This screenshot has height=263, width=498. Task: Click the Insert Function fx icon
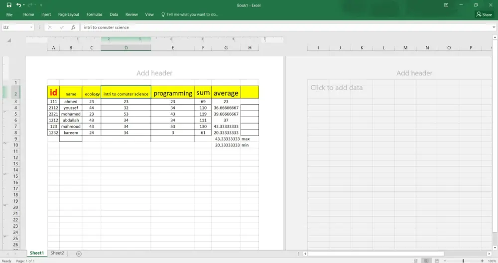click(73, 27)
